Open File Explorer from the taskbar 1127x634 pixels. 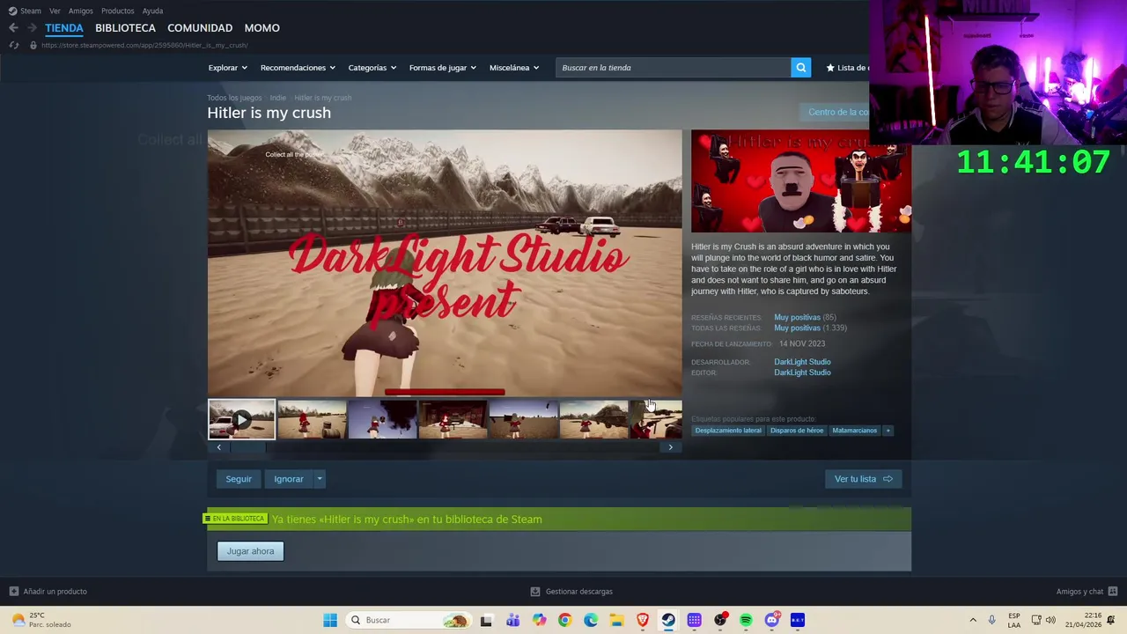(616, 620)
